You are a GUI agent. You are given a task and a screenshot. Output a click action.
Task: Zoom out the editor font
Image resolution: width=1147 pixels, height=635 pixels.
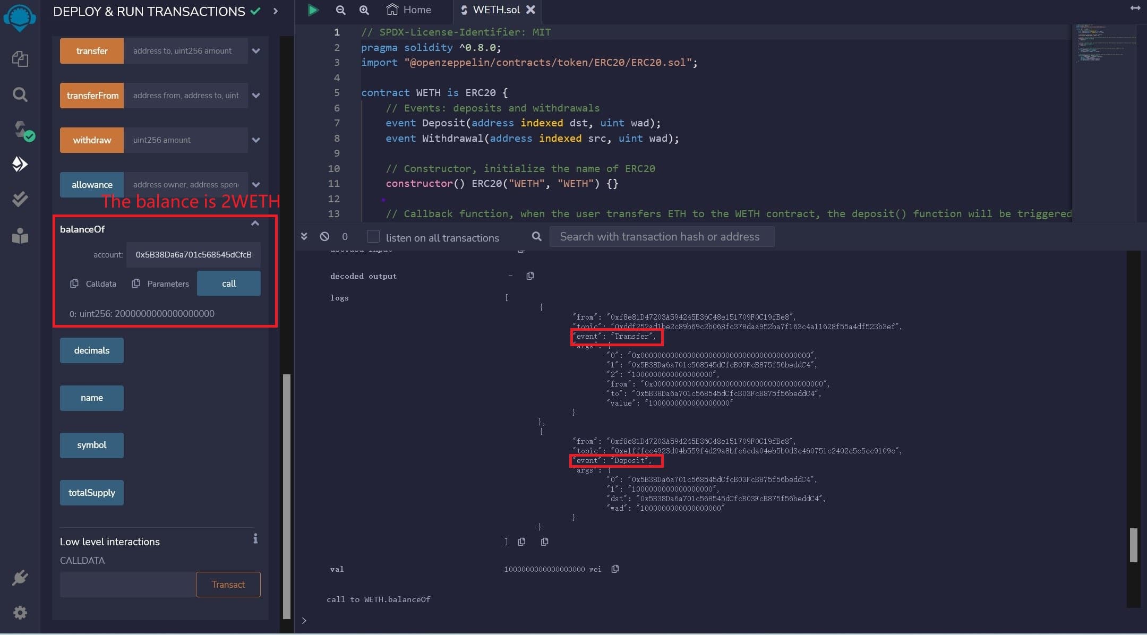click(x=340, y=10)
